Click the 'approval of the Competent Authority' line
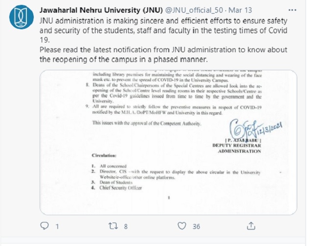 pyautogui.click(x=147, y=124)
